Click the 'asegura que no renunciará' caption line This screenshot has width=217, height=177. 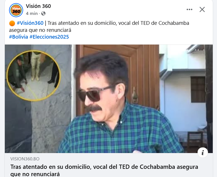point(40,30)
